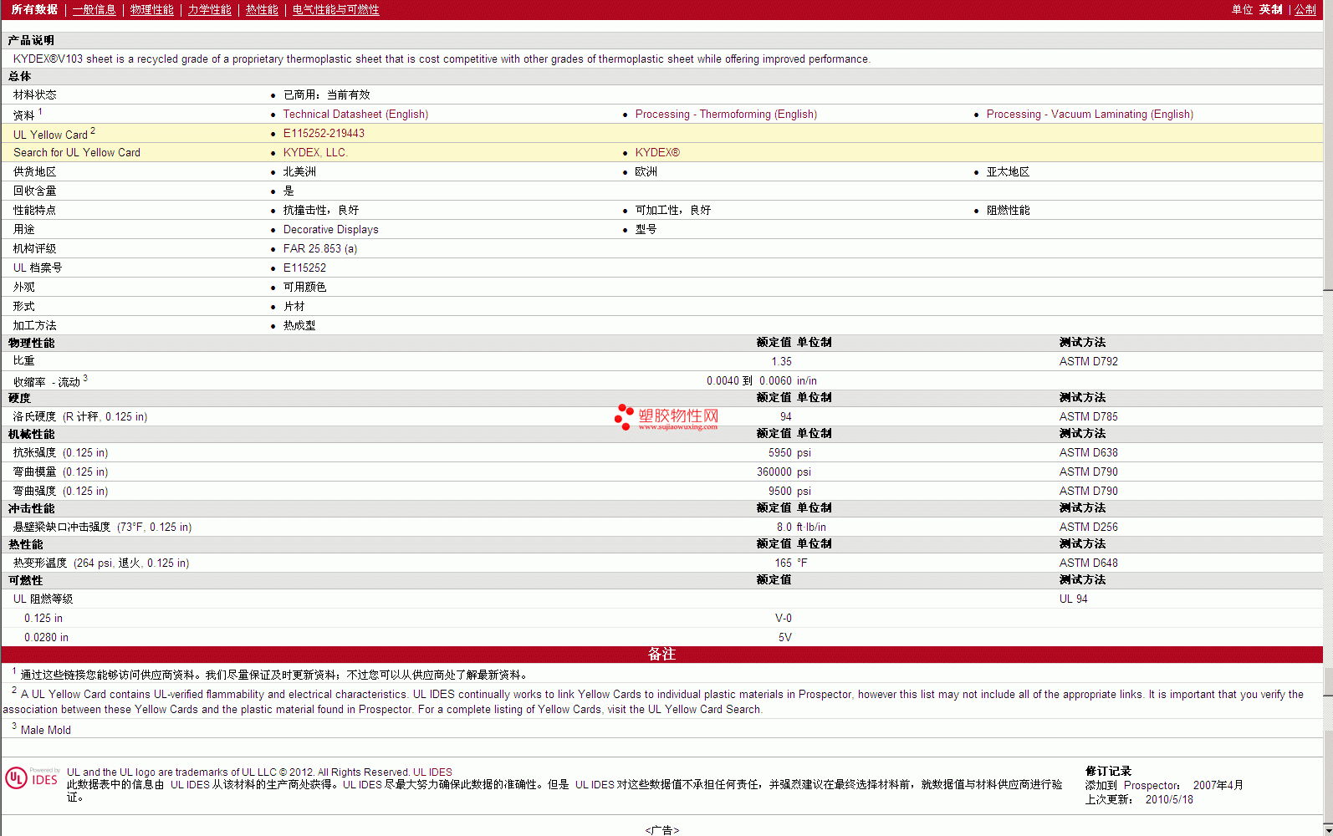Screen dimensions: 1333x836
Task: Click the 北美洲 availability entry
Action: click(x=299, y=172)
